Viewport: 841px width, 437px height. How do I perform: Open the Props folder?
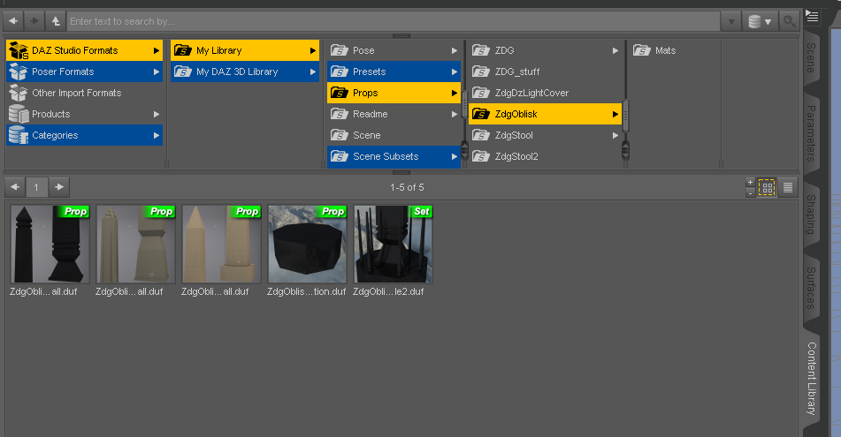tap(394, 93)
